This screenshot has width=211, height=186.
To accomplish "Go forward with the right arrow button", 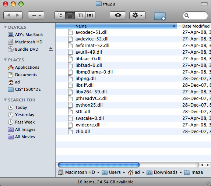I will tap(18, 15).
